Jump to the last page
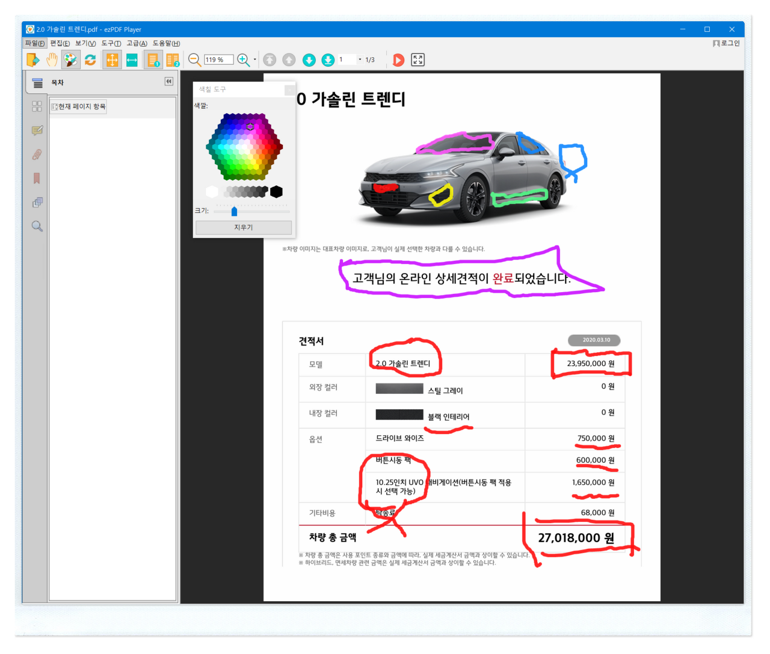Image resolution: width=770 pixels, height=654 pixels. [x=328, y=60]
